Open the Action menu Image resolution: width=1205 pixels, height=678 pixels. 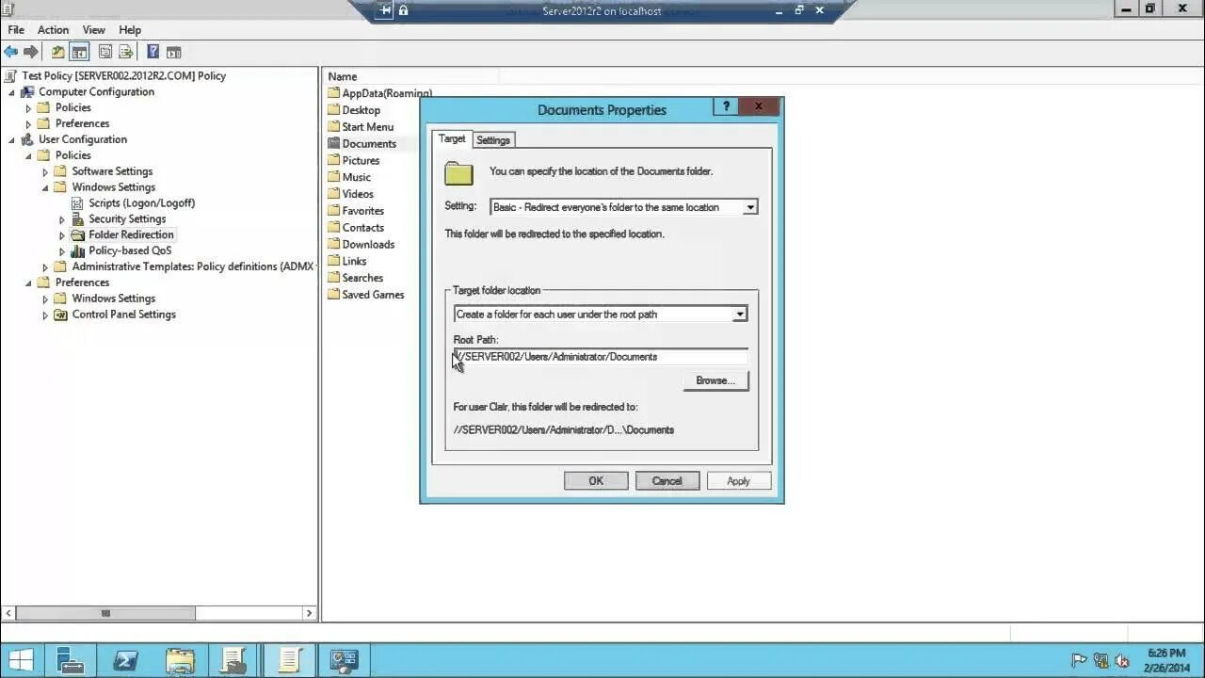[53, 30]
